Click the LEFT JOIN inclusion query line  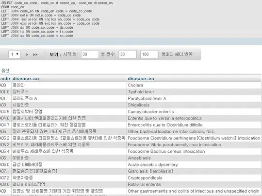(x=50, y=19)
